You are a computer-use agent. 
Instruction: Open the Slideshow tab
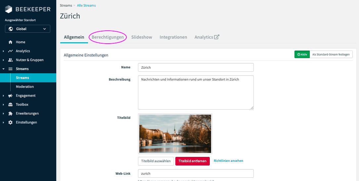(x=142, y=37)
